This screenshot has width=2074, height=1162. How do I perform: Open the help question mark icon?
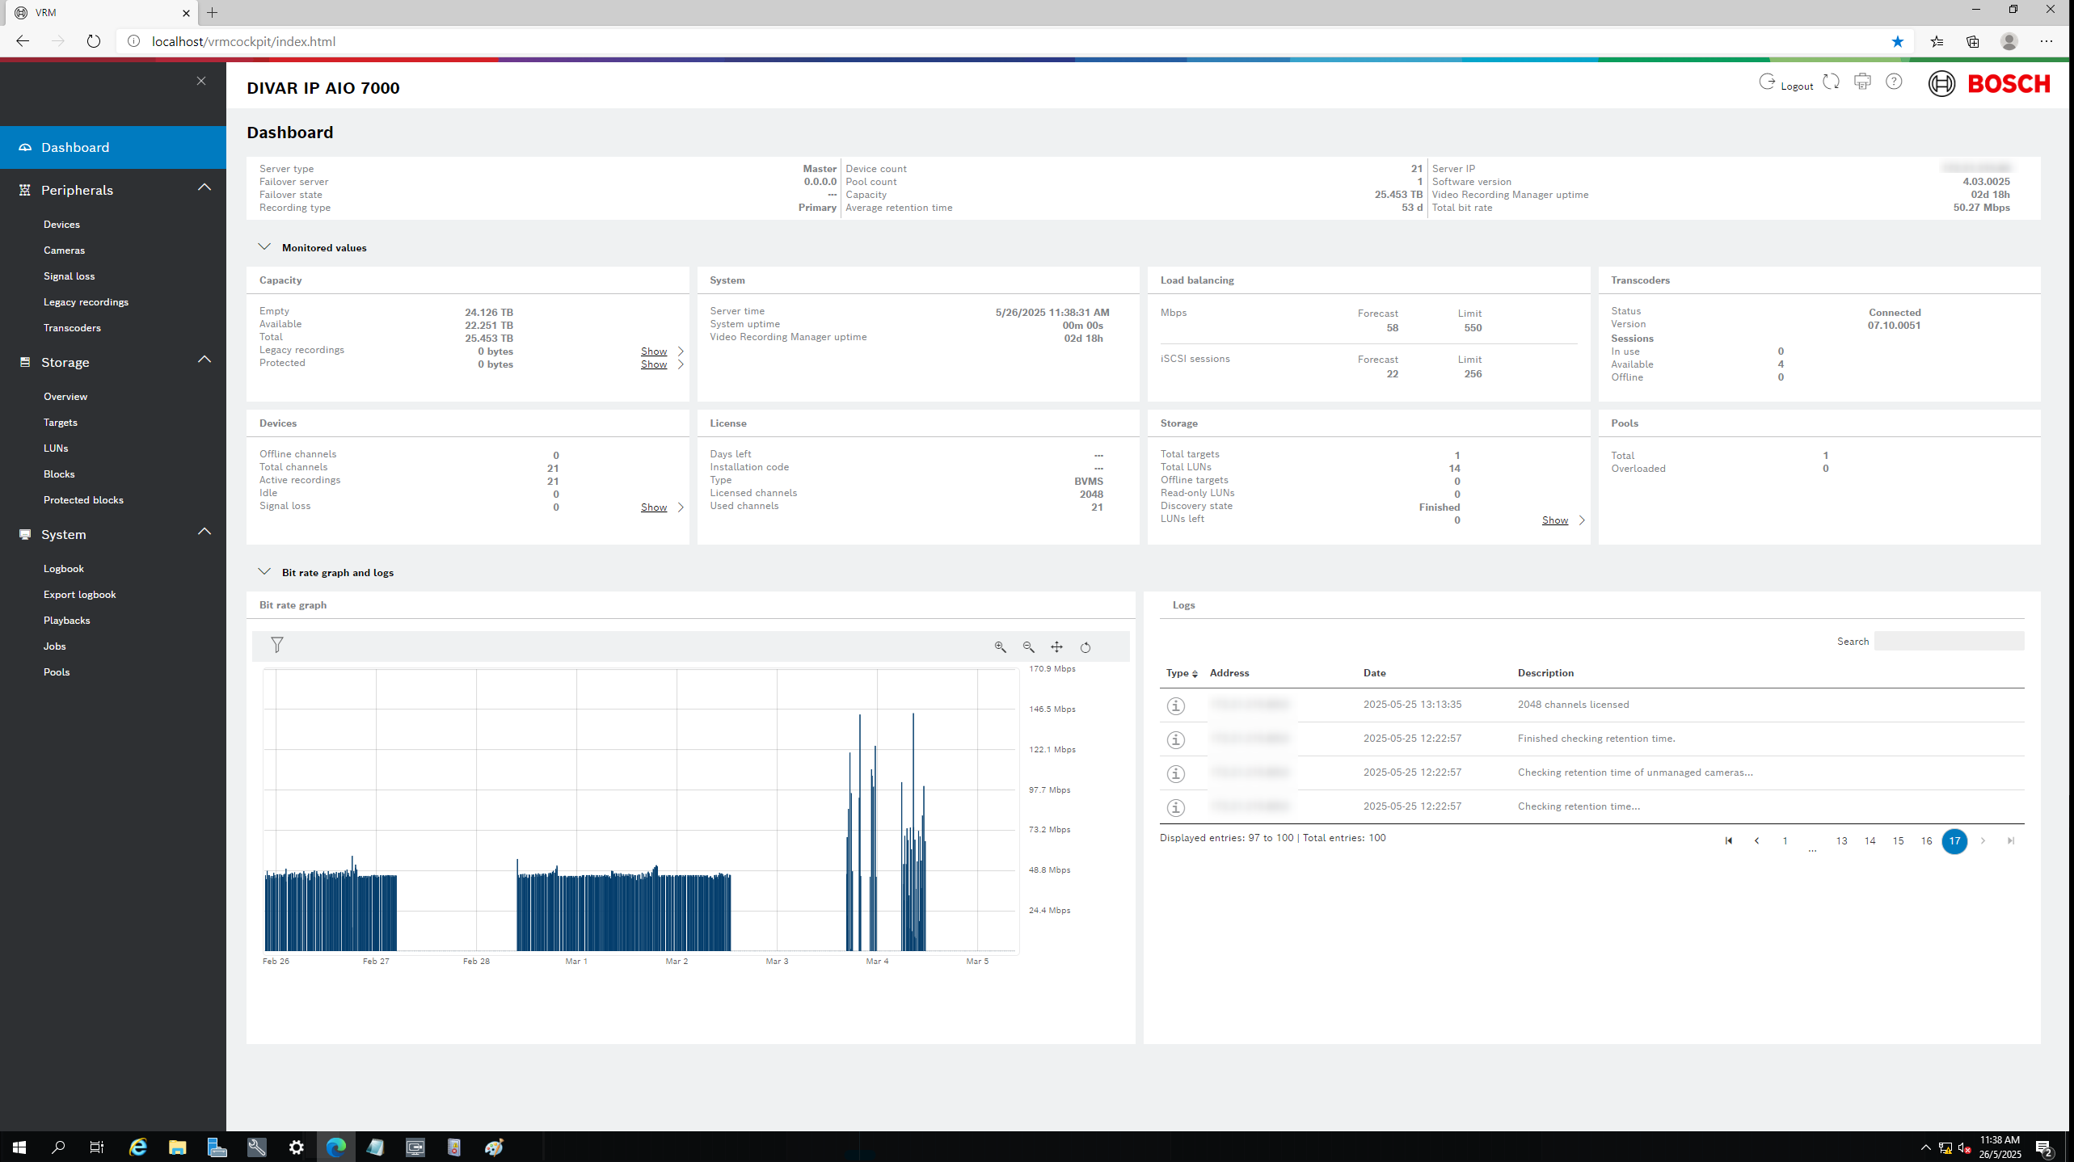pos(1894,82)
